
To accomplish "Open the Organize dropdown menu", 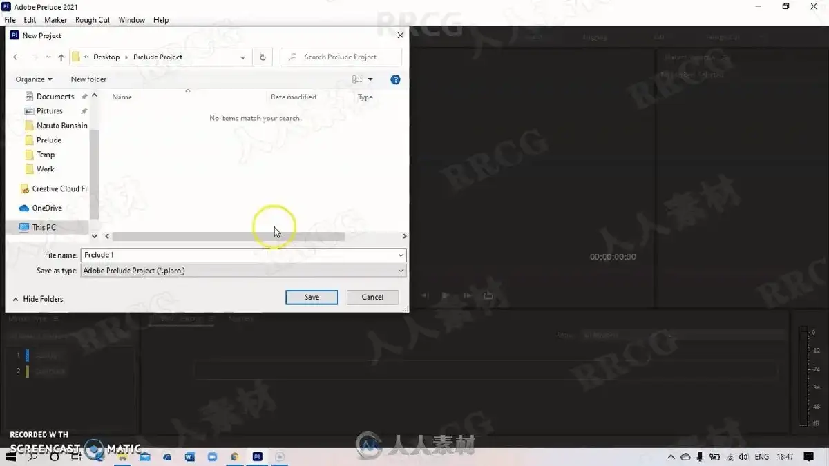I will (34, 79).
